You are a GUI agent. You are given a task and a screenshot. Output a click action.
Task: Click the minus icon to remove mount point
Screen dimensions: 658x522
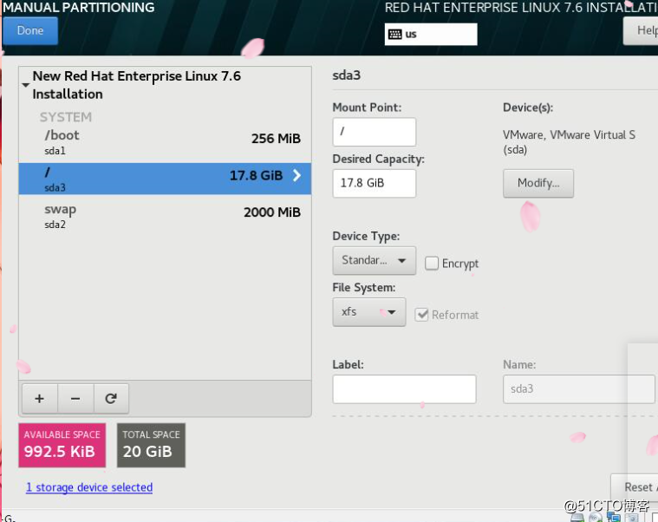click(75, 398)
